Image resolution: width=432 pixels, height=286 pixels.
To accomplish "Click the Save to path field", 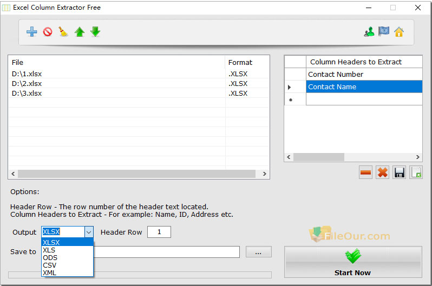I will 167,252.
